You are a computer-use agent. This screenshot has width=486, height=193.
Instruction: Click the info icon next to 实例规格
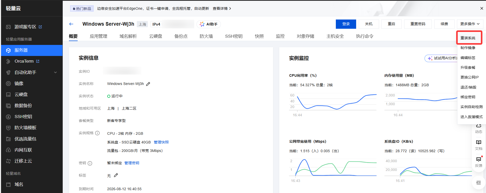[x=97, y=133]
